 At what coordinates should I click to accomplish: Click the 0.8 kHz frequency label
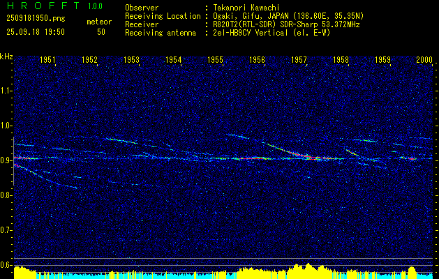click(x=6, y=195)
